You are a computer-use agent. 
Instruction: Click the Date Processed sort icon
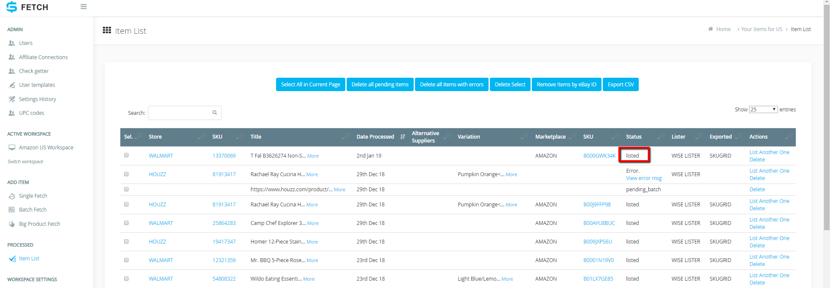[403, 137]
